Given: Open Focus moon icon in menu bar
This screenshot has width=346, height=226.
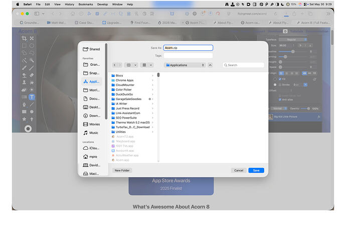Looking at the screenshot, I should [282, 4].
